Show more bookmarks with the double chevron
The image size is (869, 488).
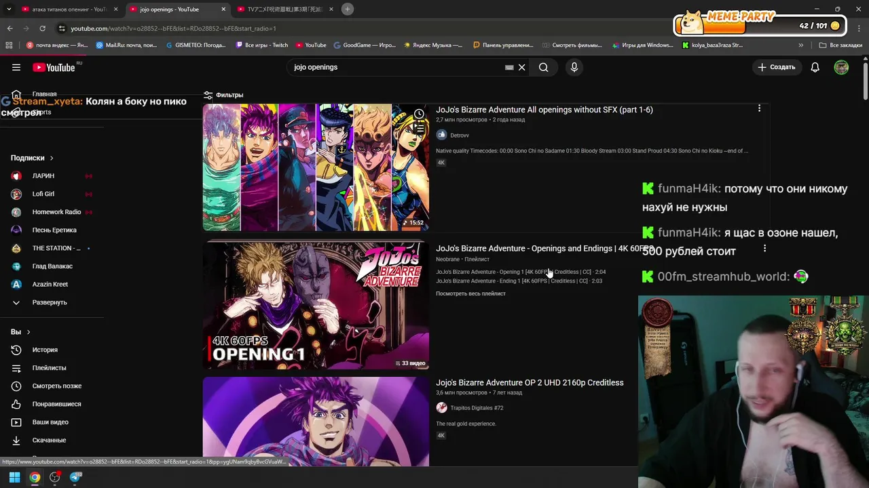801,45
